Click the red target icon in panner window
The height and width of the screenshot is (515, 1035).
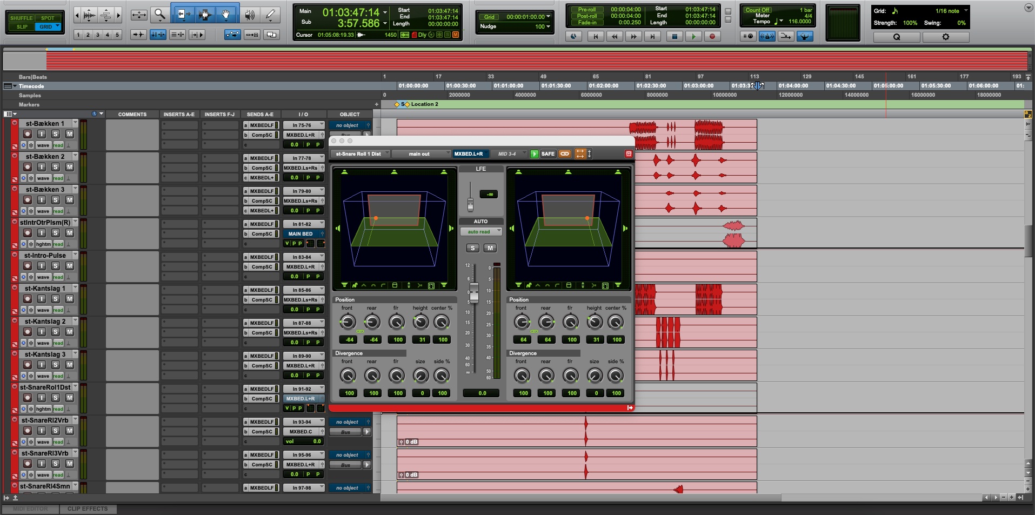pyautogui.click(x=629, y=154)
